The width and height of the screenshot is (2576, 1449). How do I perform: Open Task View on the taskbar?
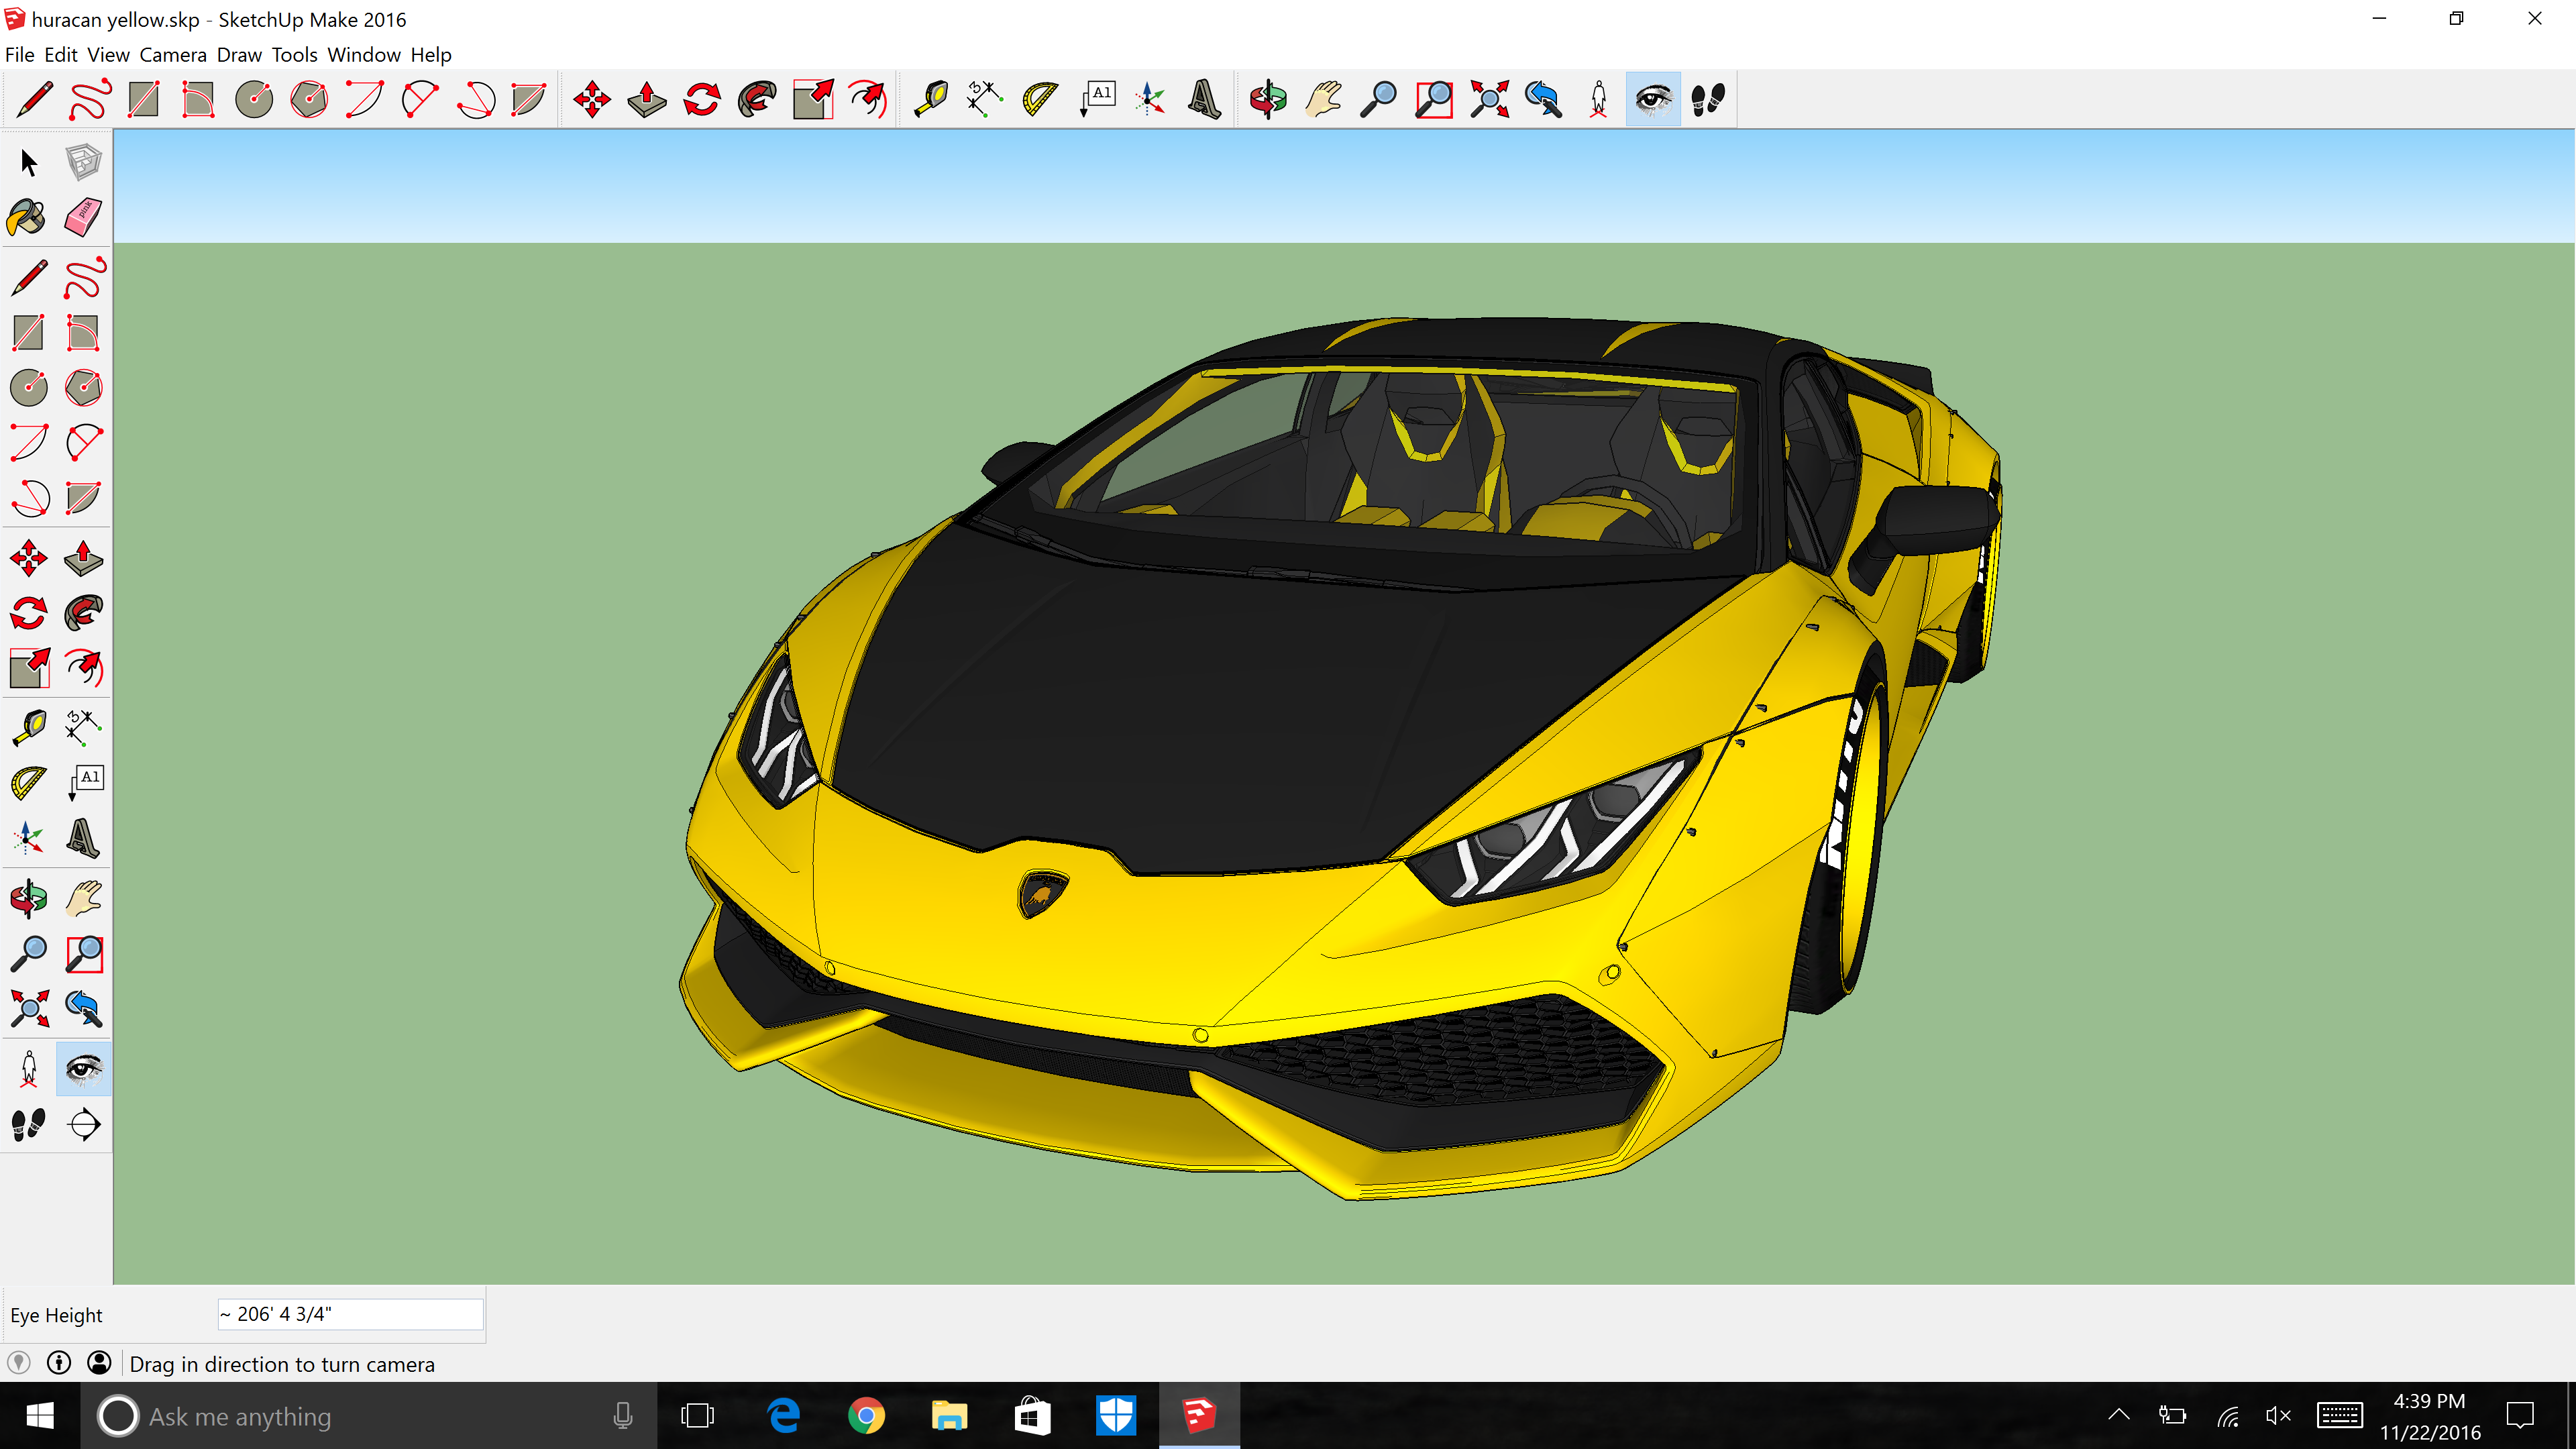pyautogui.click(x=697, y=1416)
